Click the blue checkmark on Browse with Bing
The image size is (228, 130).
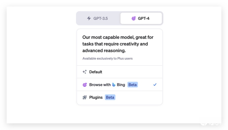point(155,84)
